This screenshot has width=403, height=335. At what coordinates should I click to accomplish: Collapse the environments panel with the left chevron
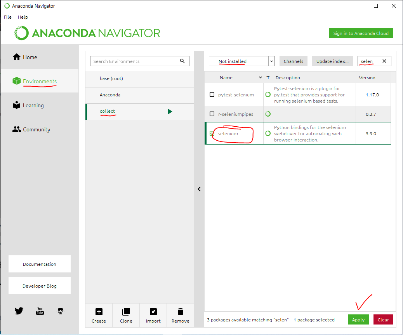click(199, 189)
